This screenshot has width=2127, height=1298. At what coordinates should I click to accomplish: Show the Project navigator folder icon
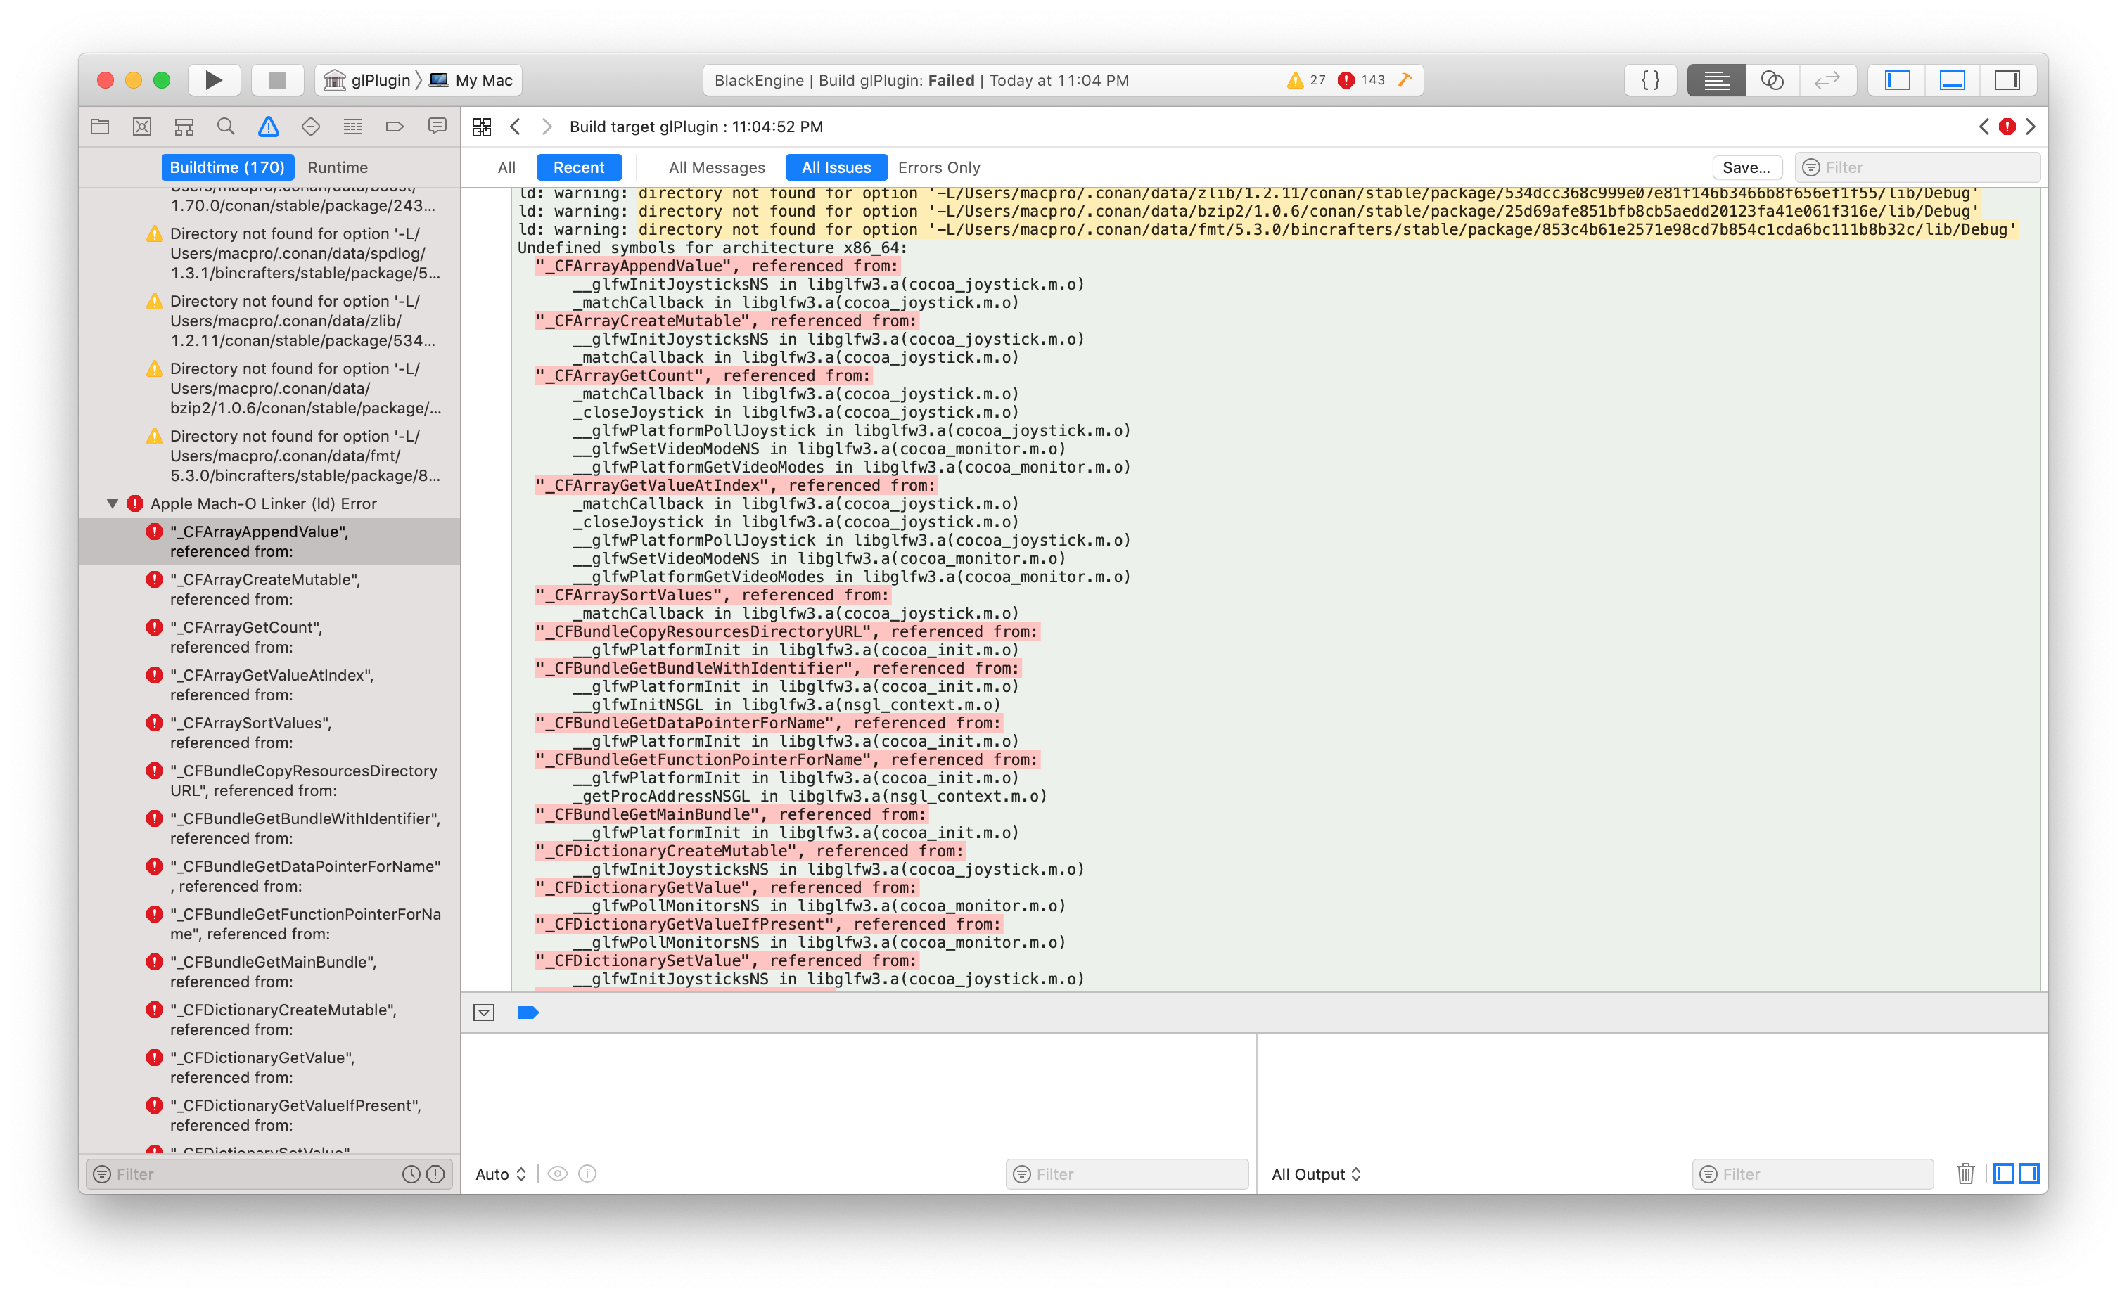point(100,127)
